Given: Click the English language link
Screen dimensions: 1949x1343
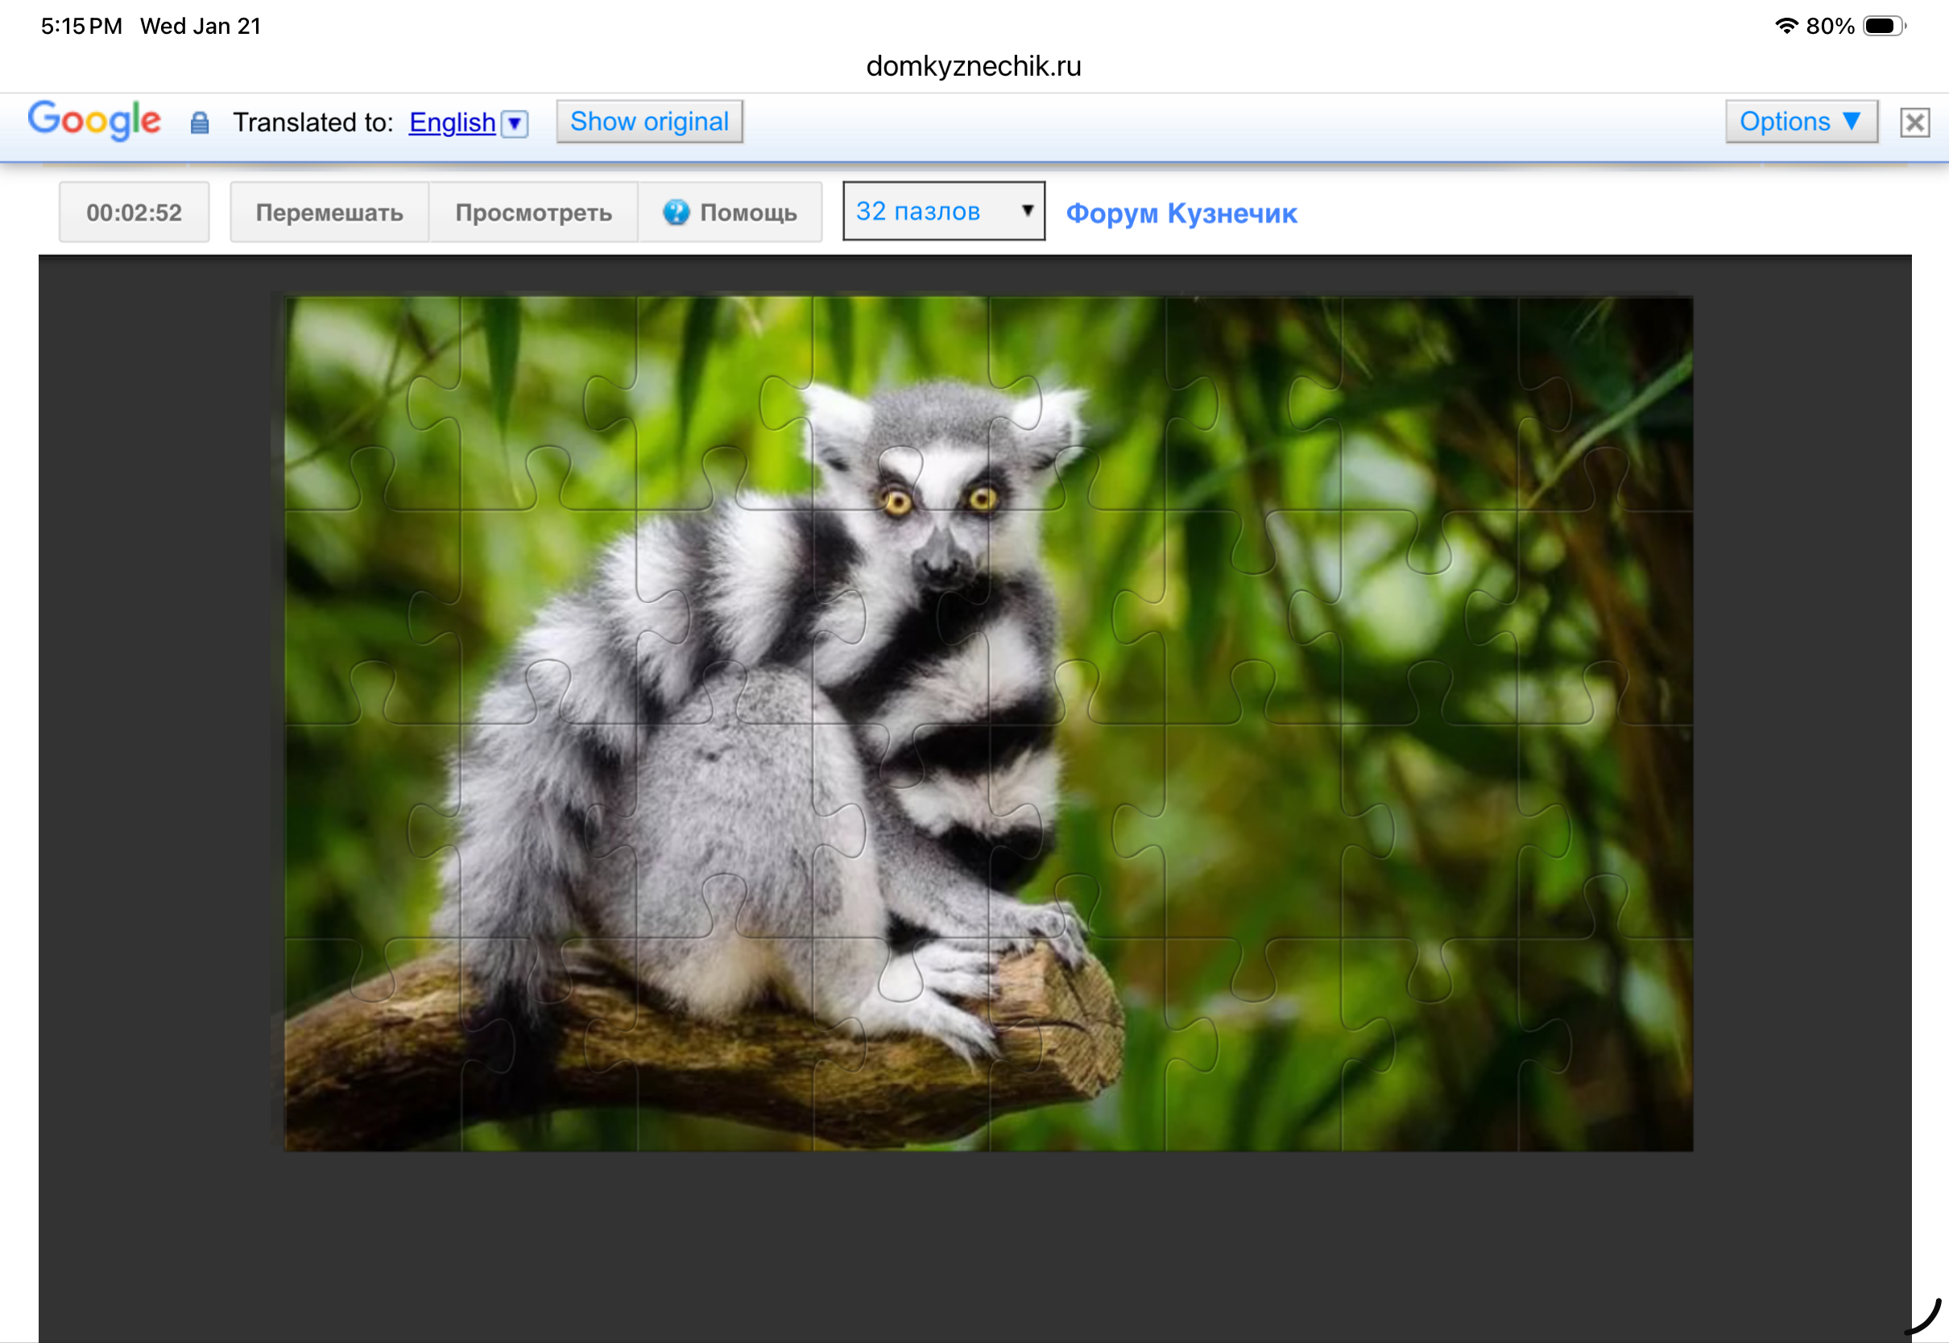Looking at the screenshot, I should [452, 123].
